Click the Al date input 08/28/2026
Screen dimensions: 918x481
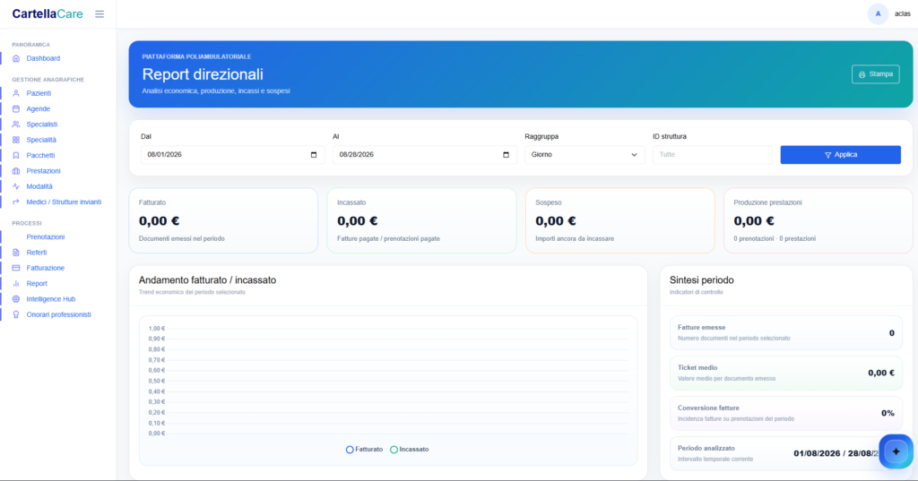[x=424, y=154]
